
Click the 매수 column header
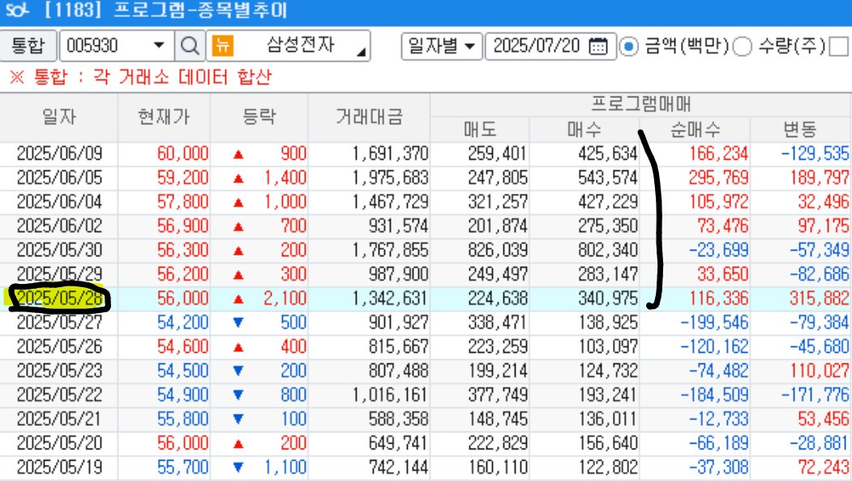(x=584, y=129)
